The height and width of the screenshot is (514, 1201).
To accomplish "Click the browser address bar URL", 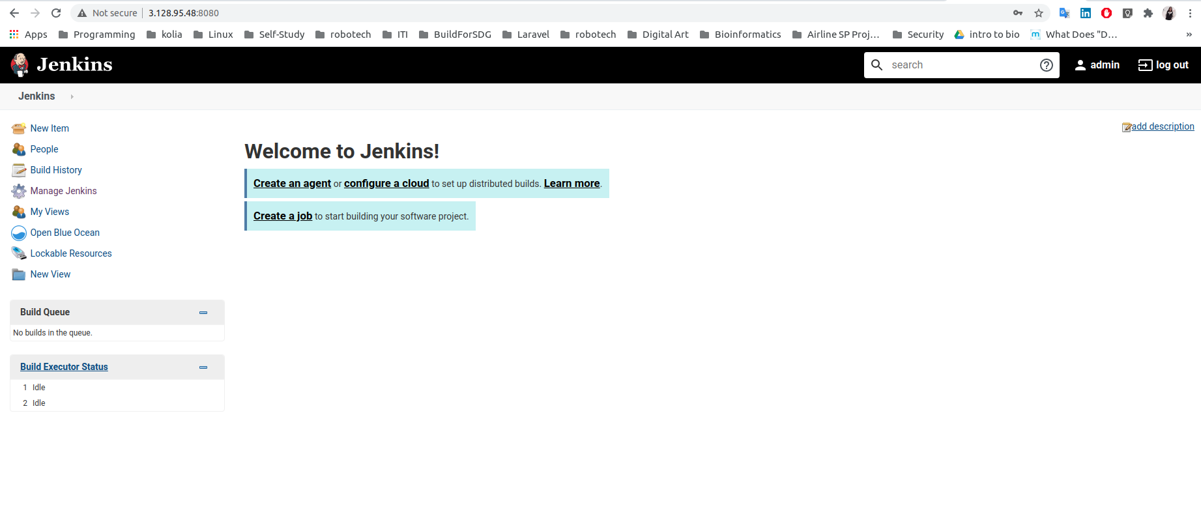I will (184, 13).
